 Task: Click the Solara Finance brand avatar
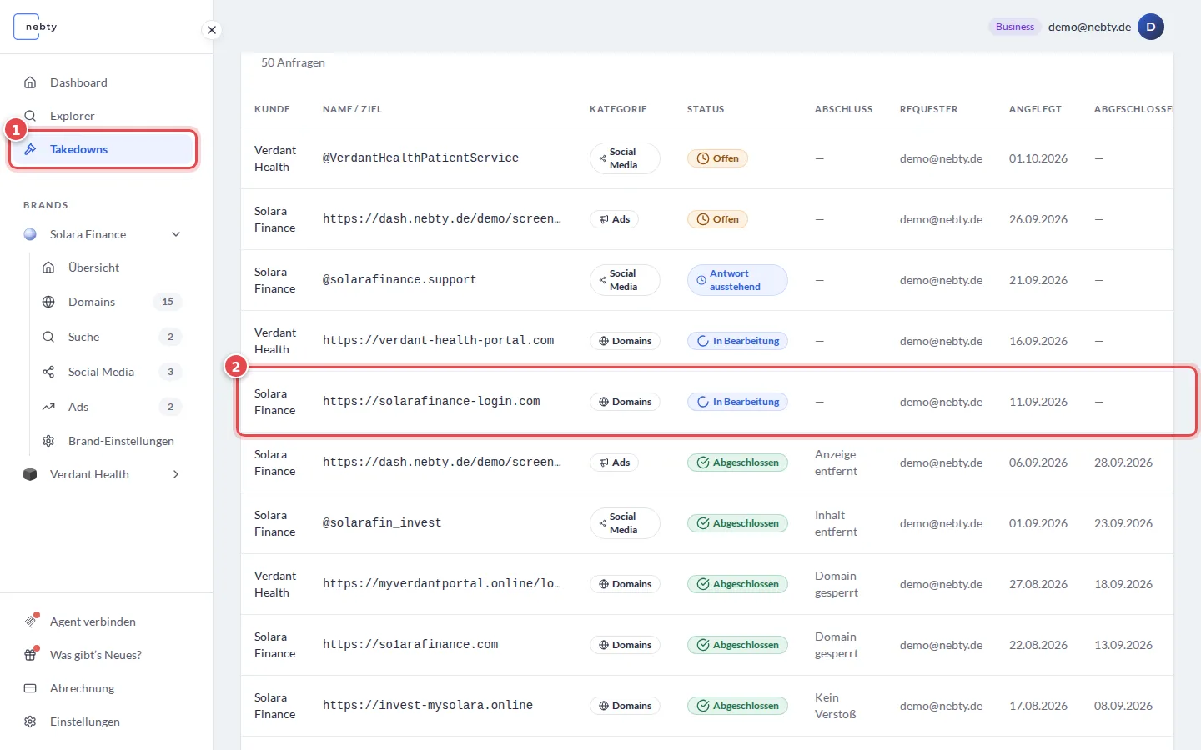click(30, 234)
